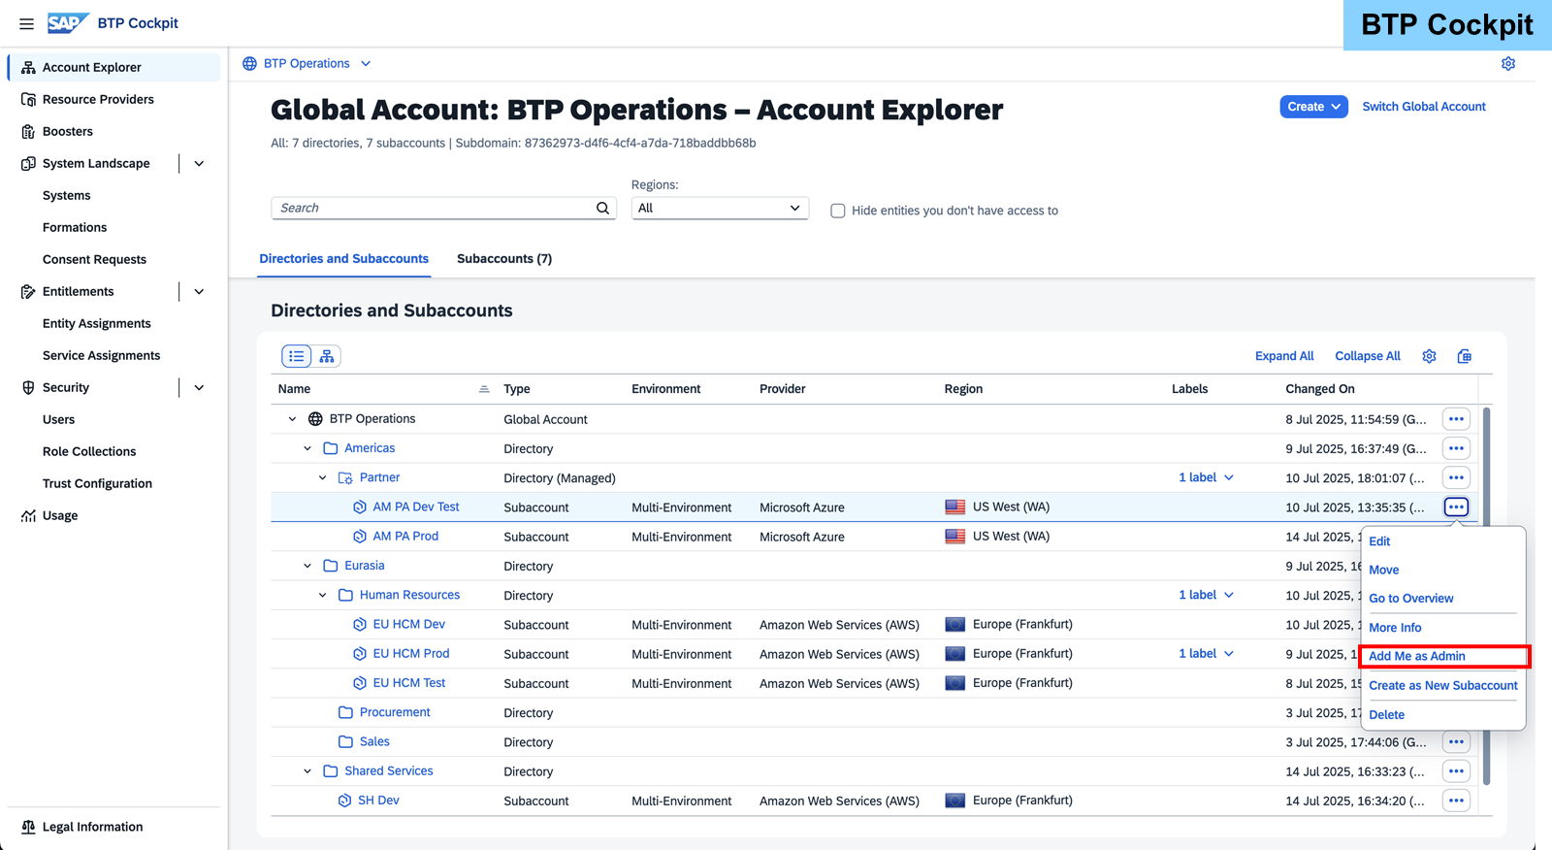Click the Create button
Screen dimensions: 1552x850
(1313, 107)
